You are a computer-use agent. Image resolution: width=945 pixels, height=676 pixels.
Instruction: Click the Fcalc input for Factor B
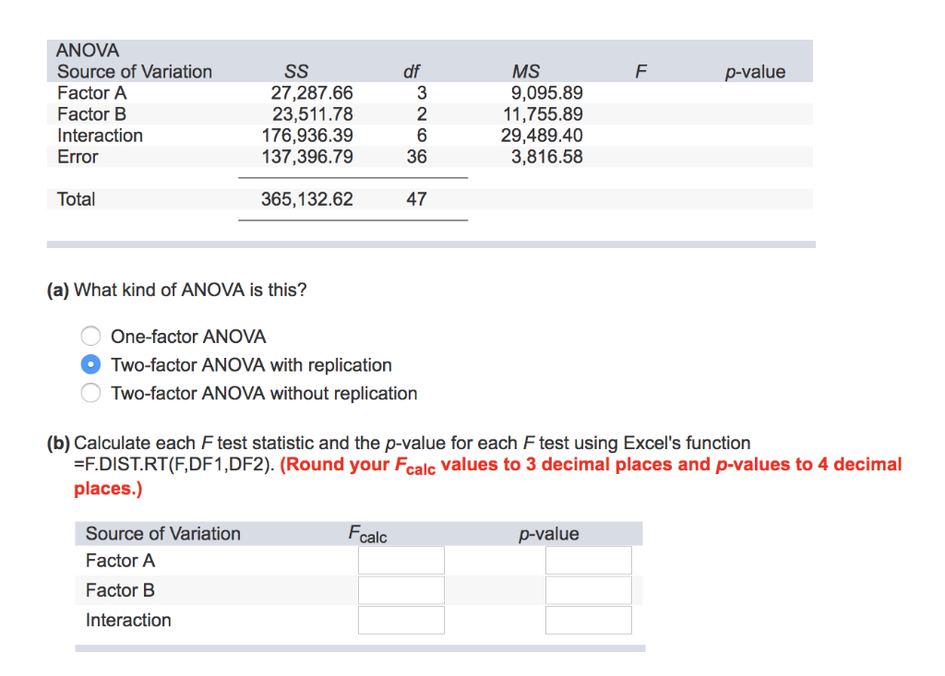[x=401, y=590]
